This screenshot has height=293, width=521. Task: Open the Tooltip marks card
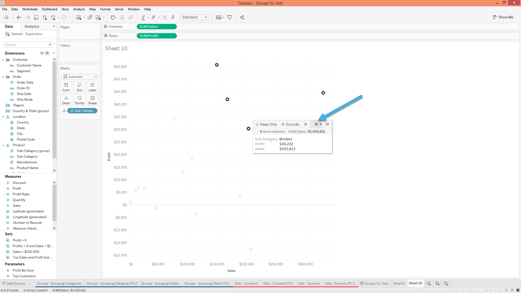click(x=80, y=100)
